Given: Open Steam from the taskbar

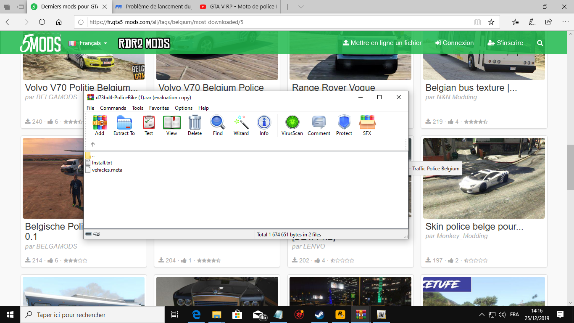Looking at the screenshot, I should coord(320,315).
